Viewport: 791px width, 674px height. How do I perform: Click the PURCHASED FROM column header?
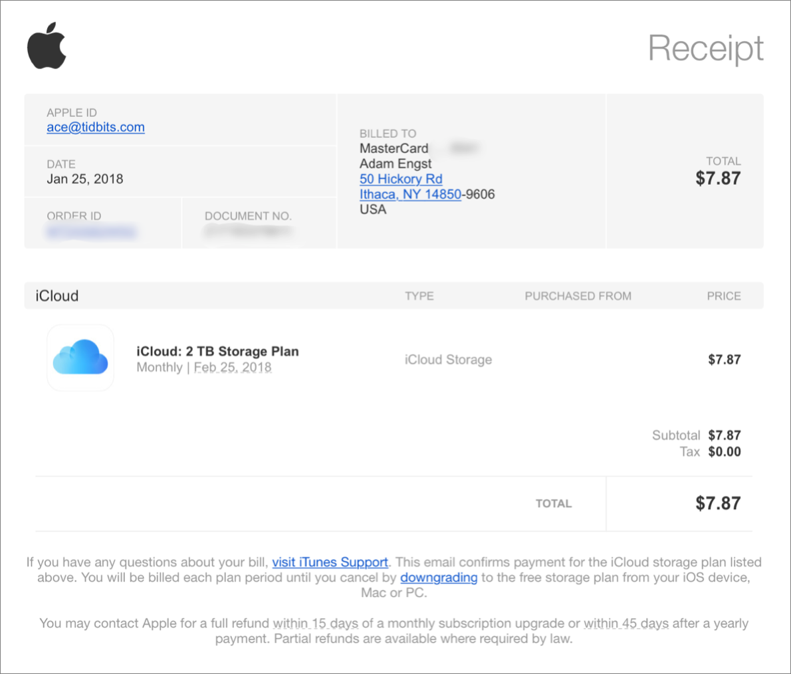pos(578,296)
